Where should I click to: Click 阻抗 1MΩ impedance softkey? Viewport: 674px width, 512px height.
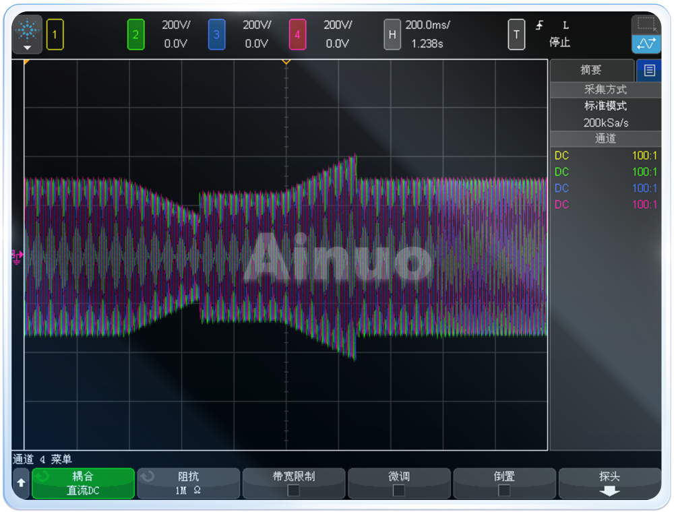(188, 483)
